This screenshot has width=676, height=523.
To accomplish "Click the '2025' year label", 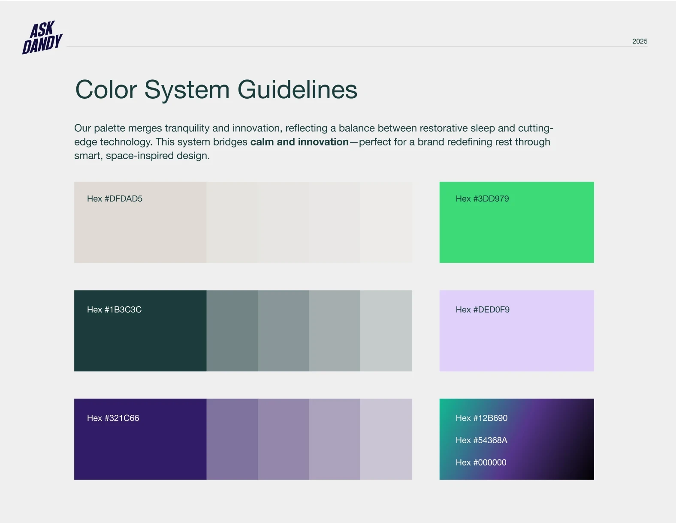I will (640, 41).
